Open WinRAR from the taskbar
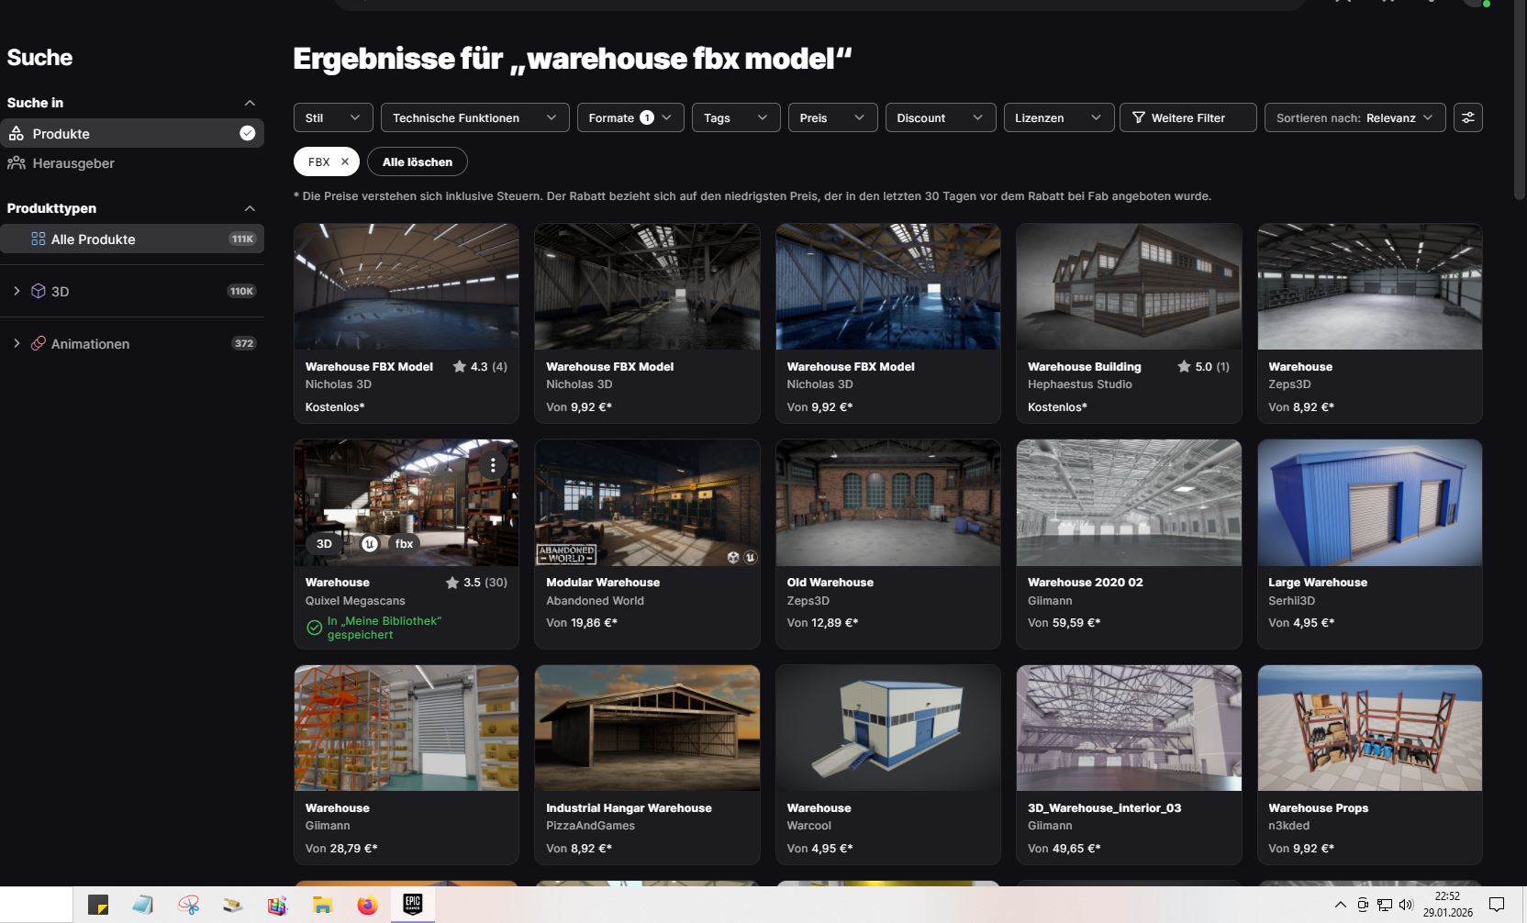Screen dimensions: 1527x923 click(277, 906)
